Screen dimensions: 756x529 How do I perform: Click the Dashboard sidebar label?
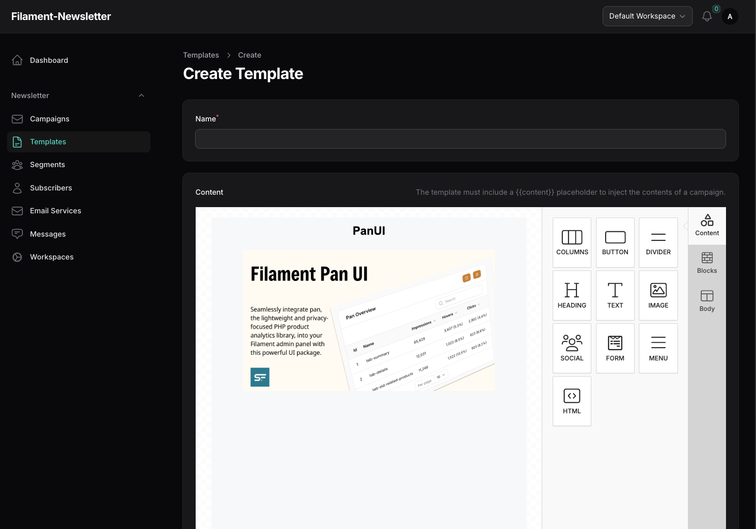click(49, 60)
